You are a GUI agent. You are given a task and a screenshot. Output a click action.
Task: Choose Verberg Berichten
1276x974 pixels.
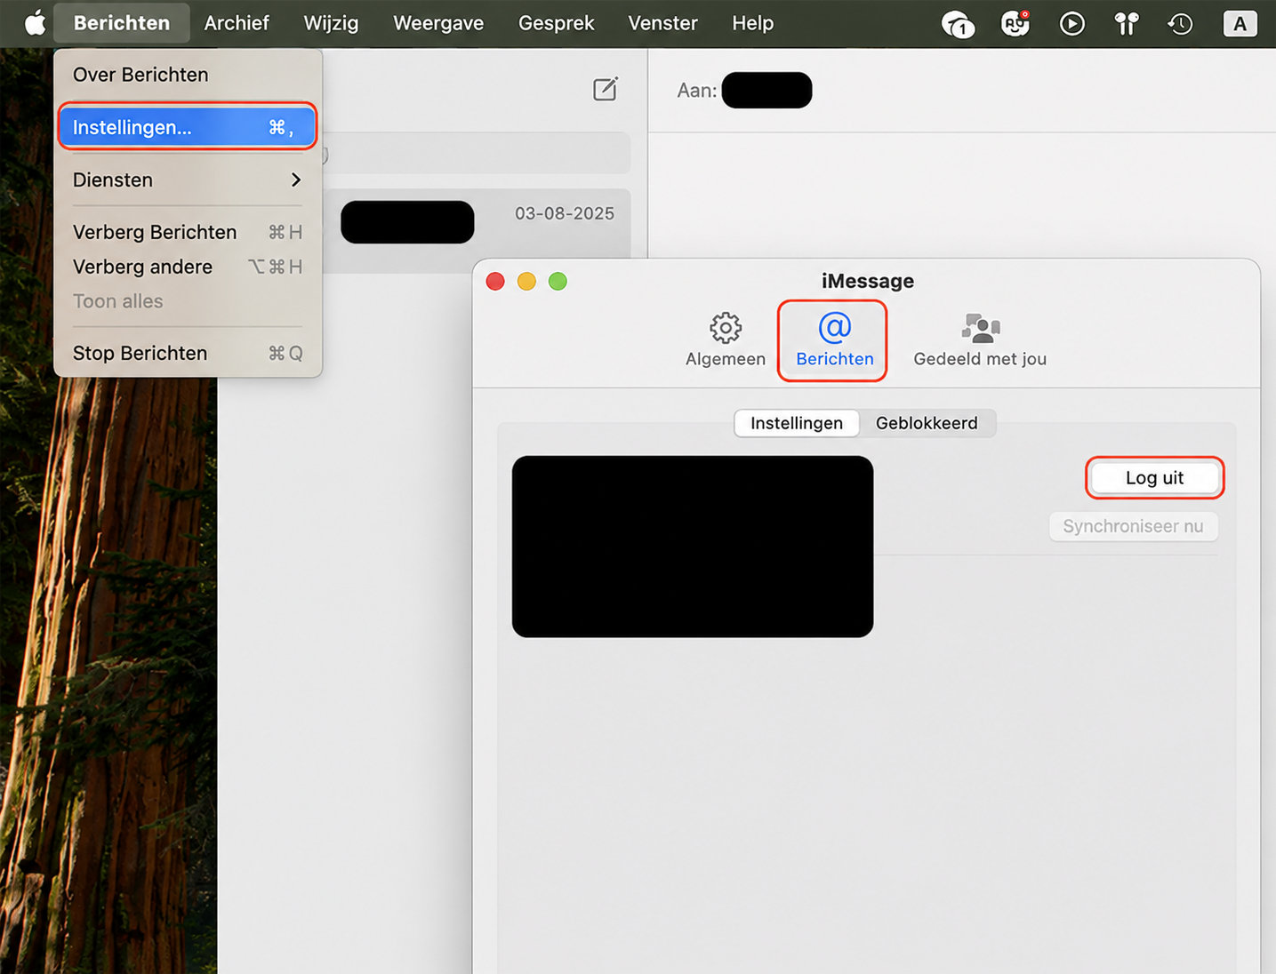[188, 232]
